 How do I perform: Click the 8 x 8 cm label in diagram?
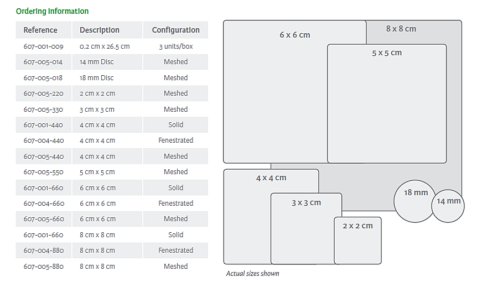[x=401, y=29]
